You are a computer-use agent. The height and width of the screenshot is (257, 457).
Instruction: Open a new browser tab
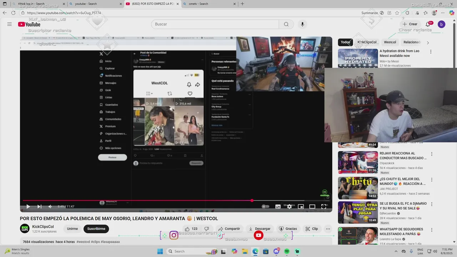[x=242, y=4]
